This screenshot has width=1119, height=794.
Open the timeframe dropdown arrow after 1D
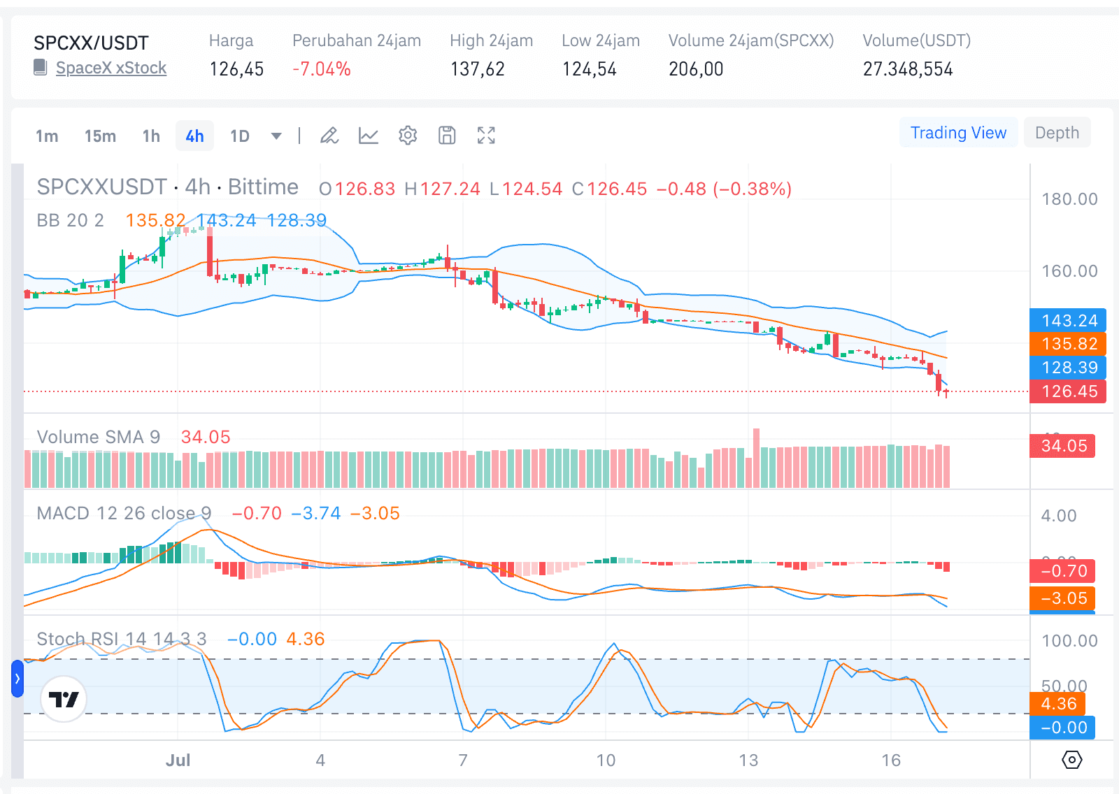[276, 136]
